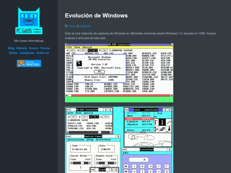Open the Software category link
This screenshot has height=173, width=231.
pos(86,26)
